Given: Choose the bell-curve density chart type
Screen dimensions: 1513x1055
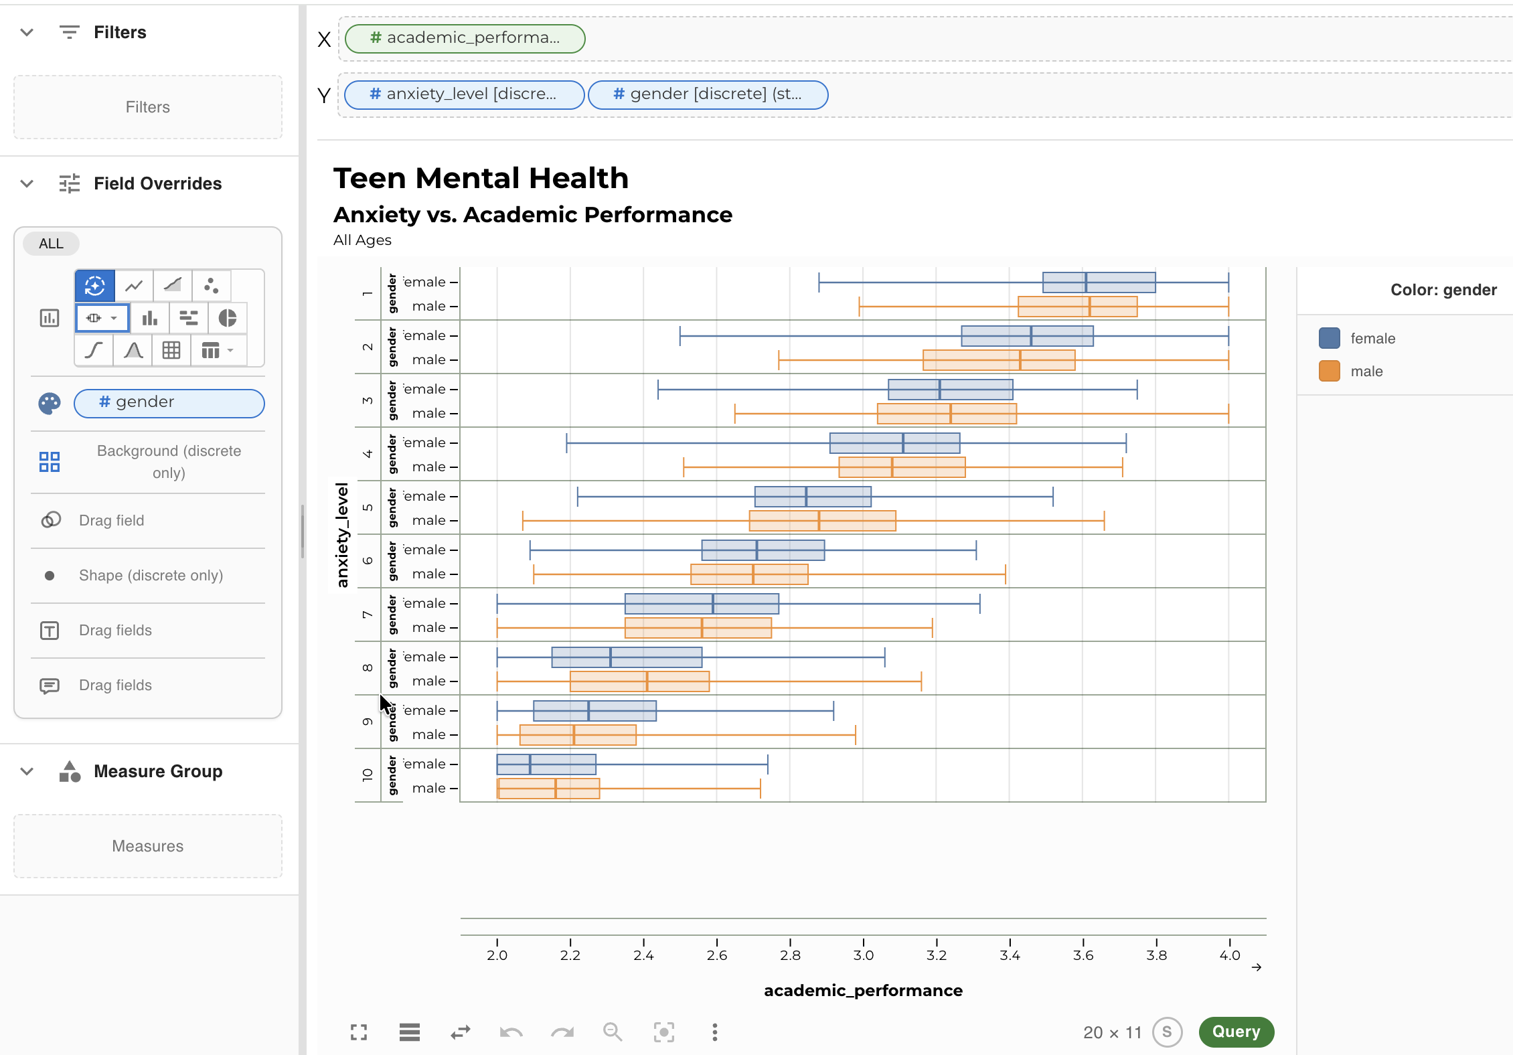Looking at the screenshot, I should point(133,350).
